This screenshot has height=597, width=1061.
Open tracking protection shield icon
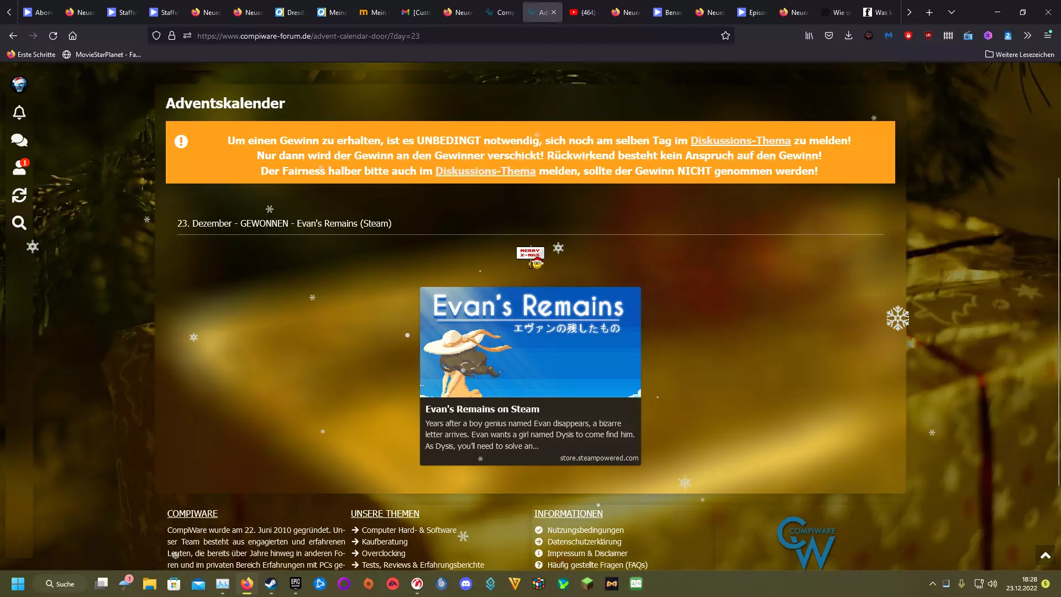pyautogui.click(x=156, y=36)
